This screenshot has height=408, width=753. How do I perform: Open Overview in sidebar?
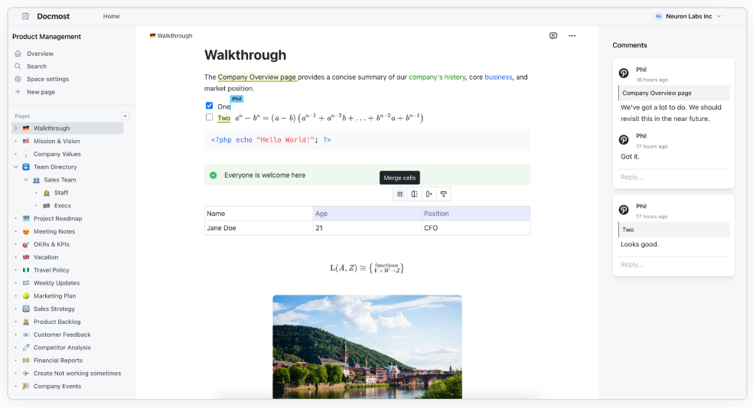(x=40, y=54)
